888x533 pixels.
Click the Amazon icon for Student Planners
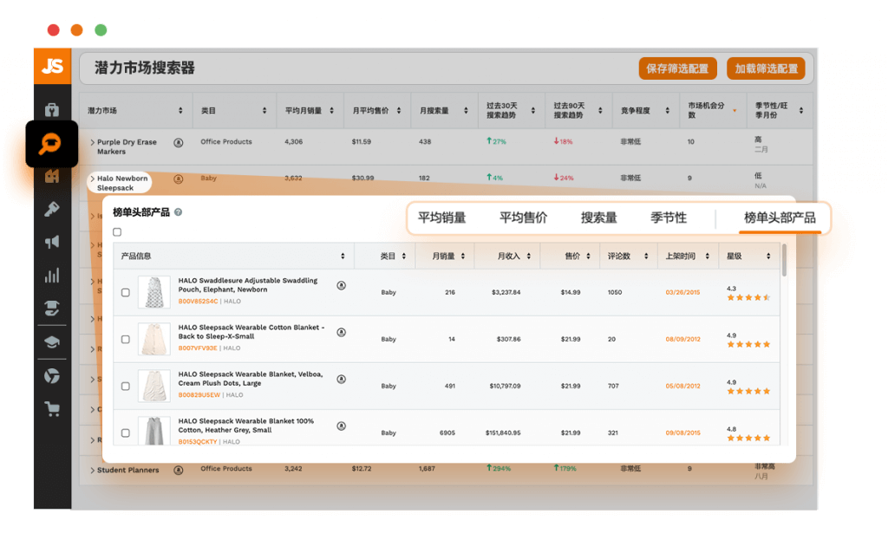[x=179, y=471]
